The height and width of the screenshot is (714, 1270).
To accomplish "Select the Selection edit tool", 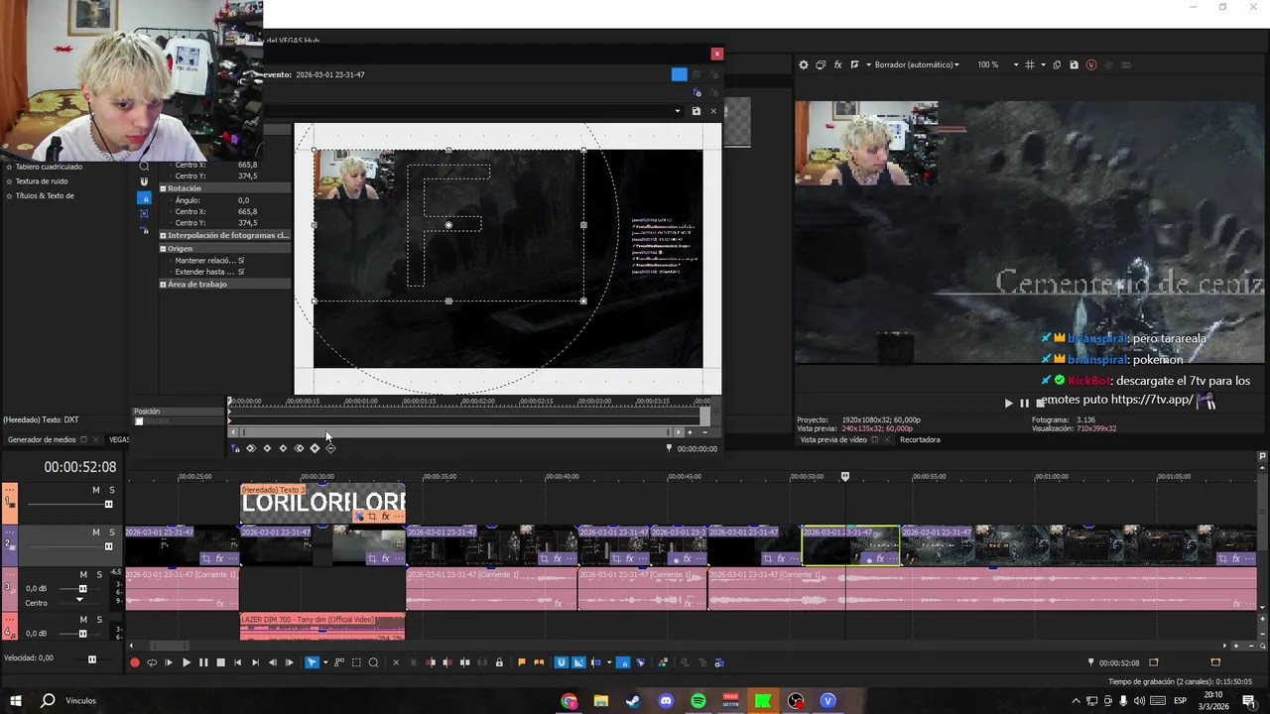I will pos(356,663).
